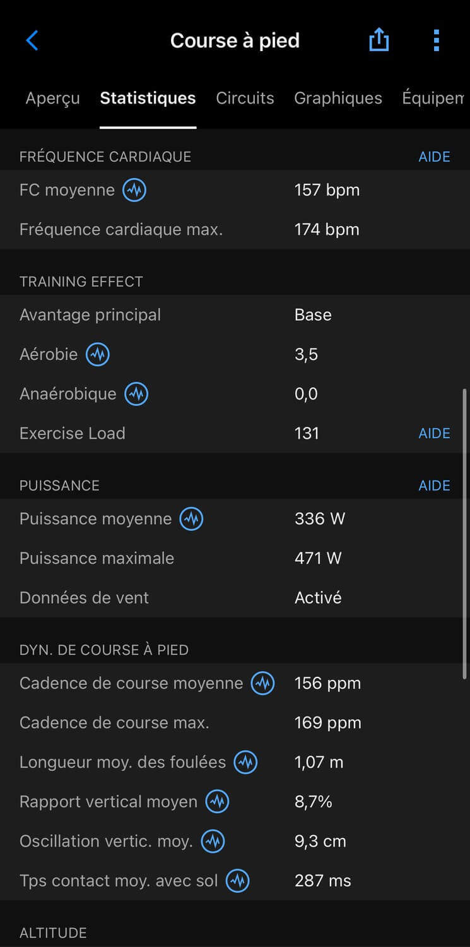Click the vertical scrollbar on the right
The height and width of the screenshot is (947, 470).
click(465, 533)
